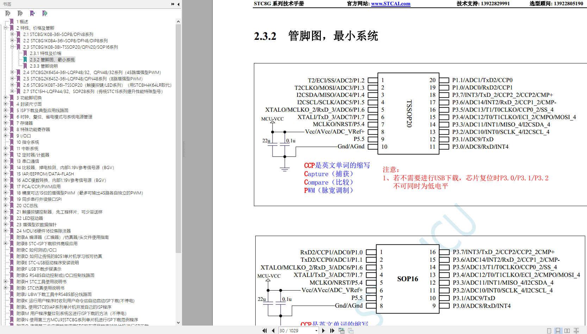Open bookmark 2.5 STC8G2K64S2-36I-LQFP48/QFN48系列
Image resolution: width=587 pixels, height=334 pixels.
point(83,79)
